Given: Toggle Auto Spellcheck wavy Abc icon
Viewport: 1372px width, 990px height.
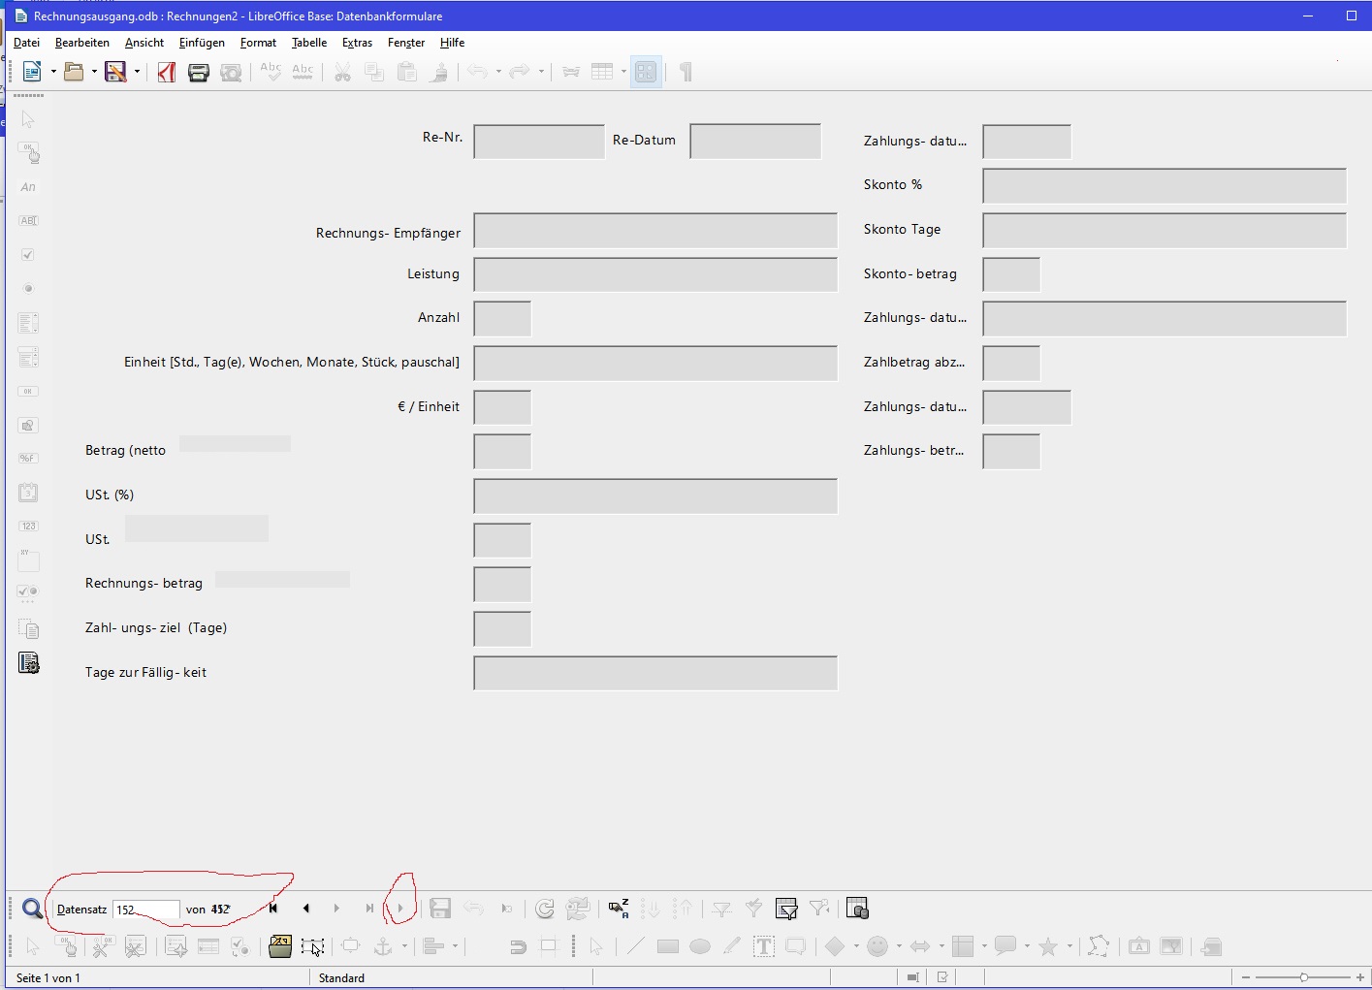Looking at the screenshot, I should [303, 72].
